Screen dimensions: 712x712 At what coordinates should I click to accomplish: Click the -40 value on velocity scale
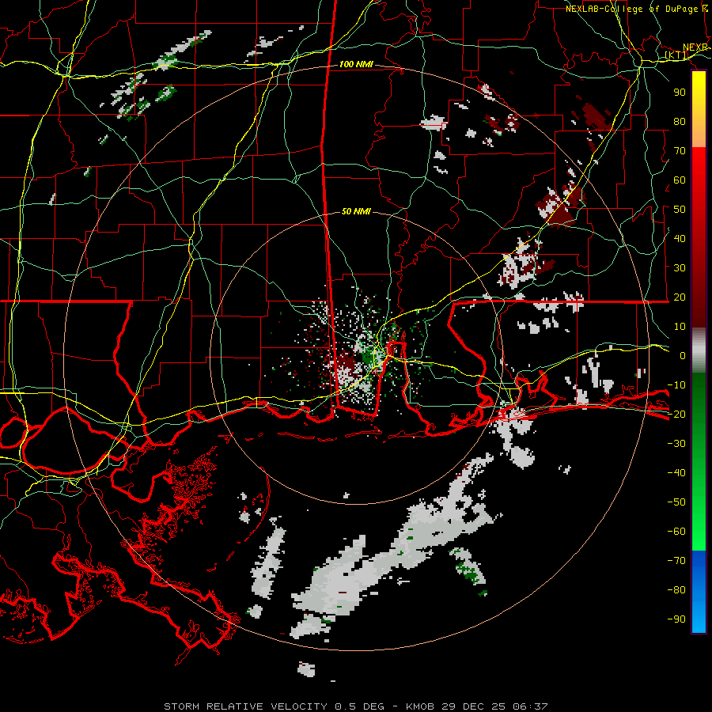[x=676, y=473]
